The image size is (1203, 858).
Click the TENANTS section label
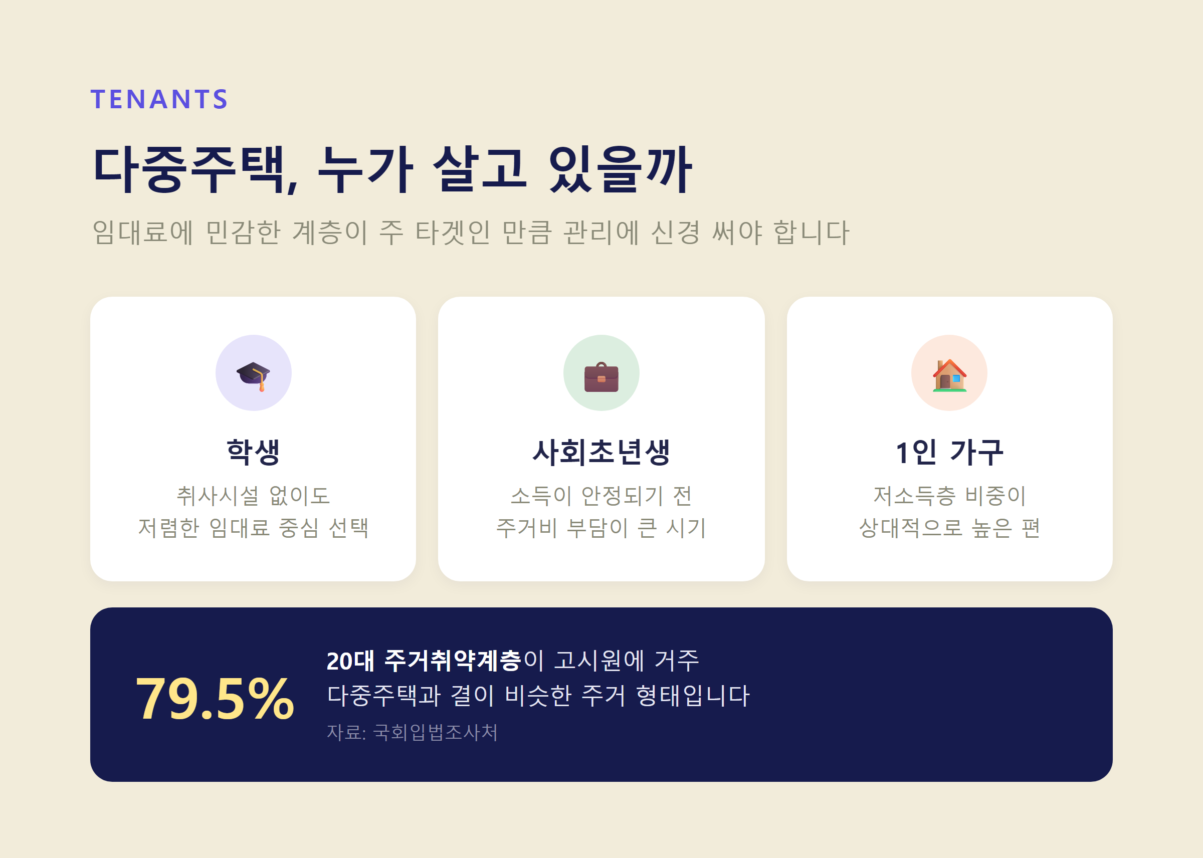click(159, 99)
